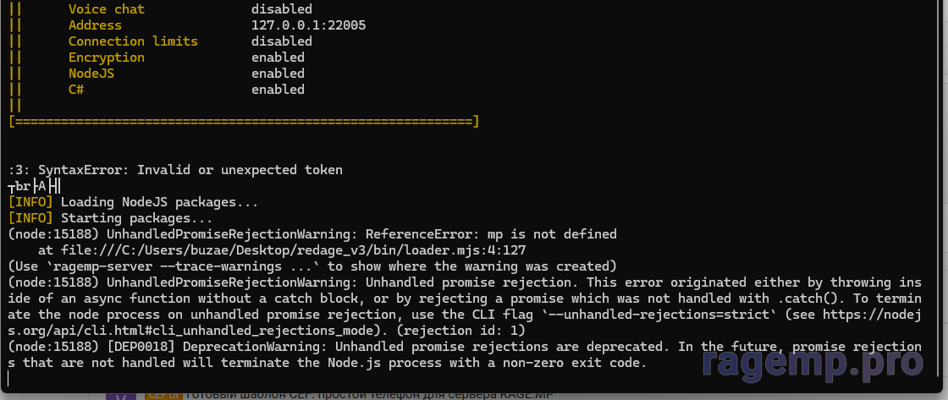
Task: Click the Voice chat label
Action: (106, 9)
